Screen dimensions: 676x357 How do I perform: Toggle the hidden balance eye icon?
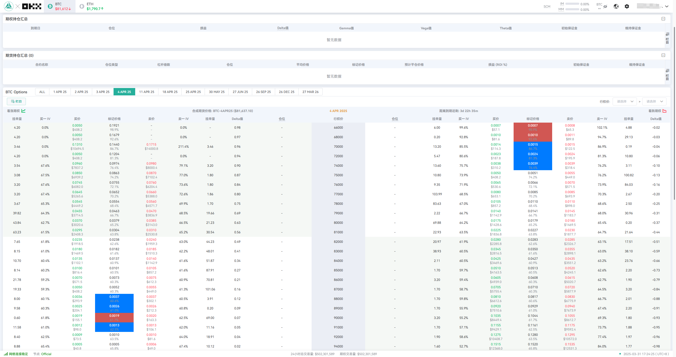[x=605, y=6]
